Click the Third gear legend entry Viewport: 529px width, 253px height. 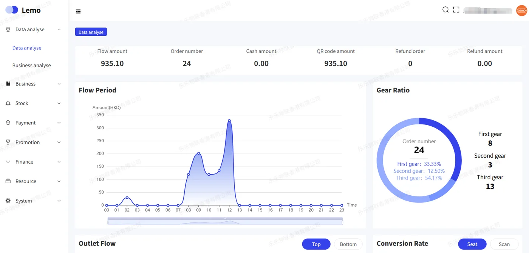pos(490,182)
